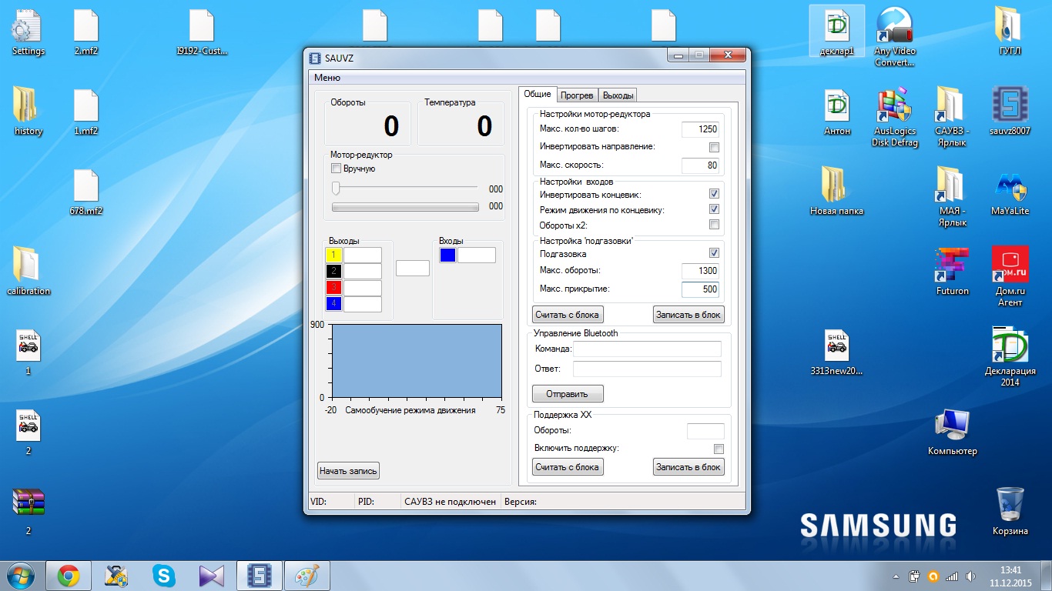Select the I9192-Cust file icon

(x=202, y=32)
